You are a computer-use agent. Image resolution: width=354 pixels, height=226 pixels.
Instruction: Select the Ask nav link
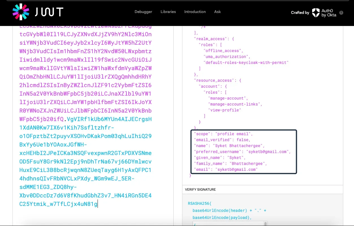[217, 12]
